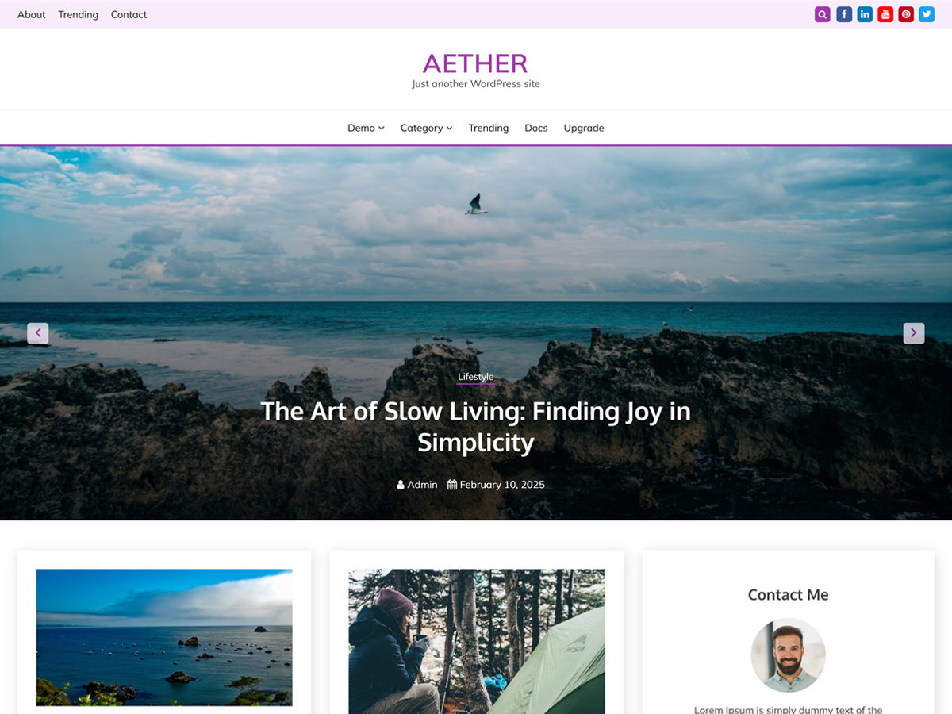Select Trending in main navigation

[489, 128]
